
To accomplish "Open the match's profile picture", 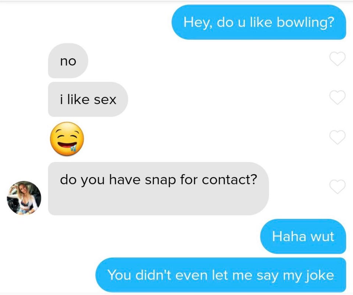I will tap(24, 198).
